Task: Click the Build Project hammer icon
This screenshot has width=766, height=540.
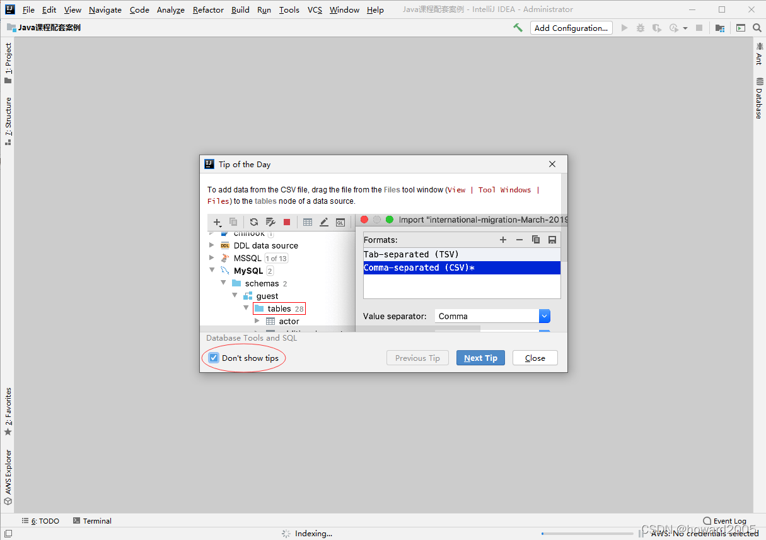Action: click(518, 28)
